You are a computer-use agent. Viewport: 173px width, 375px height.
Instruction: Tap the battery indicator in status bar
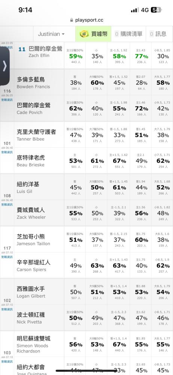pos(157,10)
